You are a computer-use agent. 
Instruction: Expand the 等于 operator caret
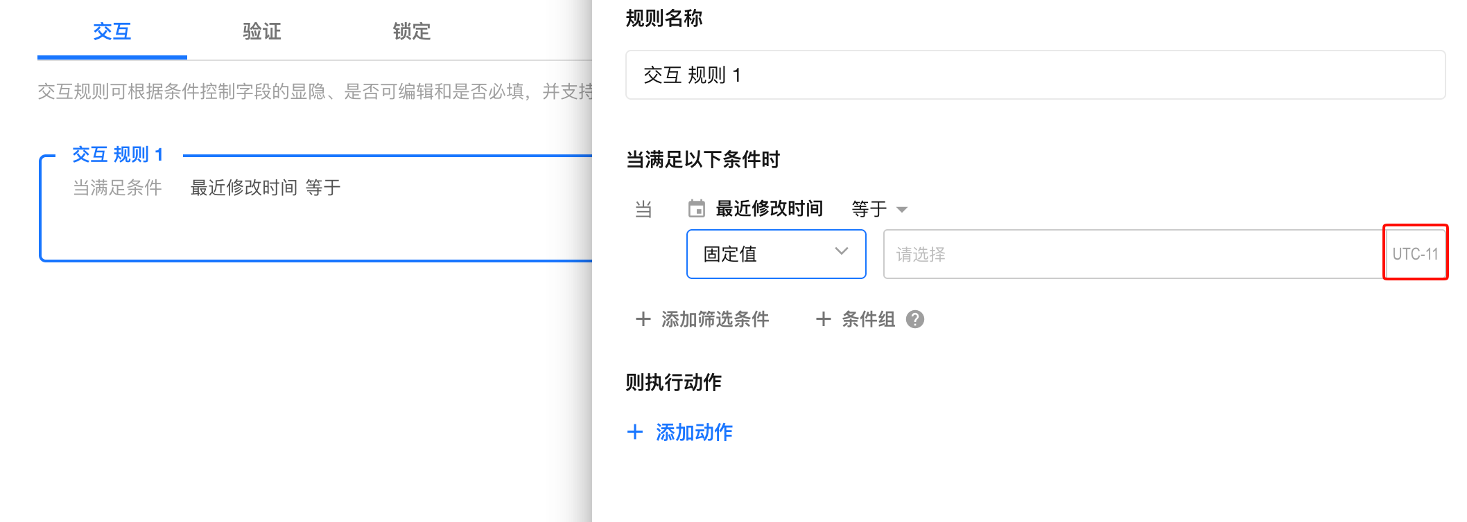(x=902, y=209)
